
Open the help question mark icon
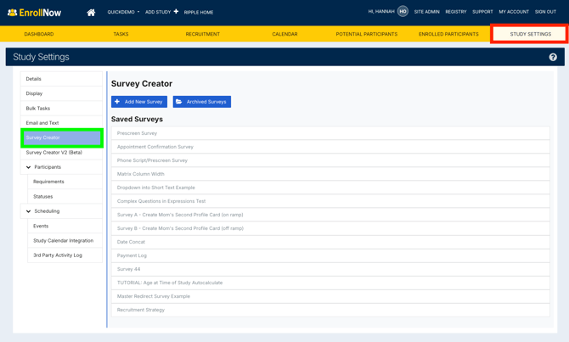pyautogui.click(x=553, y=57)
